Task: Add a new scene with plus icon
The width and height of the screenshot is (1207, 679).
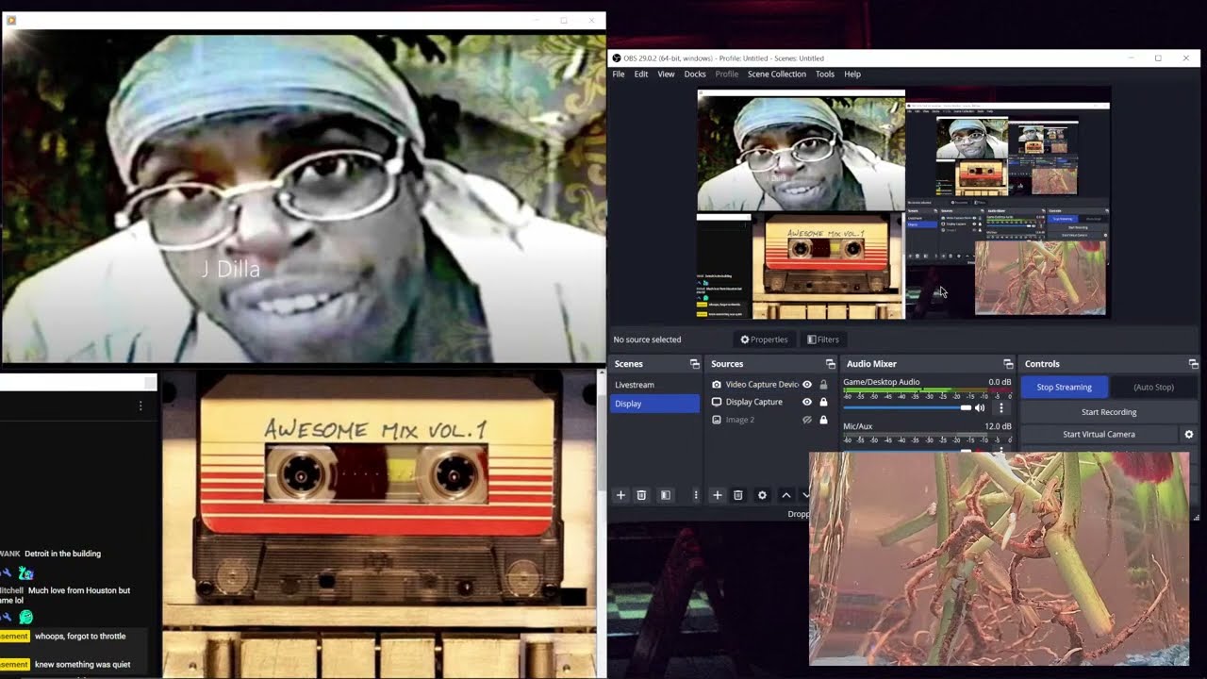Action: [x=620, y=495]
